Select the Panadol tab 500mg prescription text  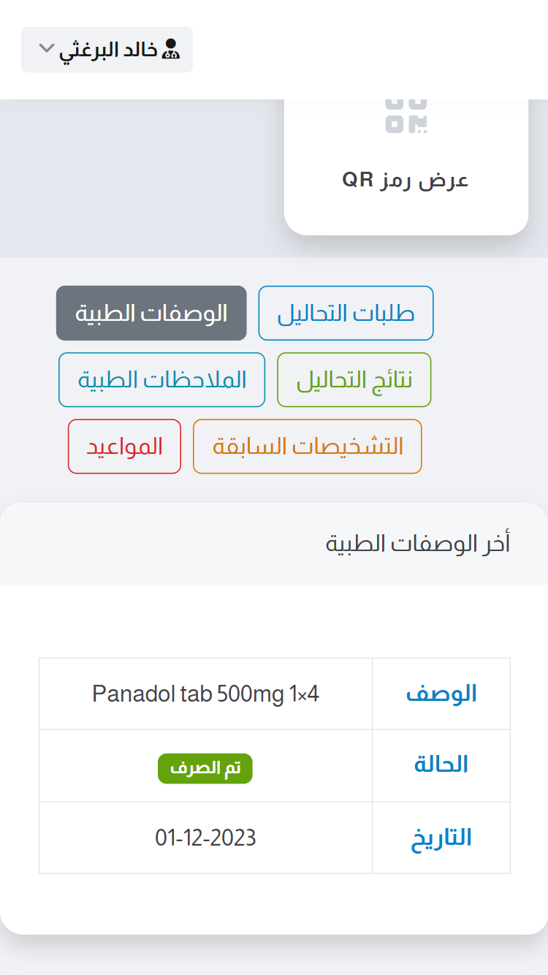(x=205, y=693)
